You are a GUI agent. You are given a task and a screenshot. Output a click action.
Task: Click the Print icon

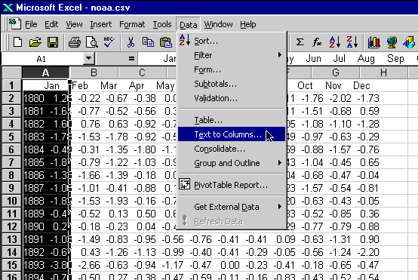point(75,42)
